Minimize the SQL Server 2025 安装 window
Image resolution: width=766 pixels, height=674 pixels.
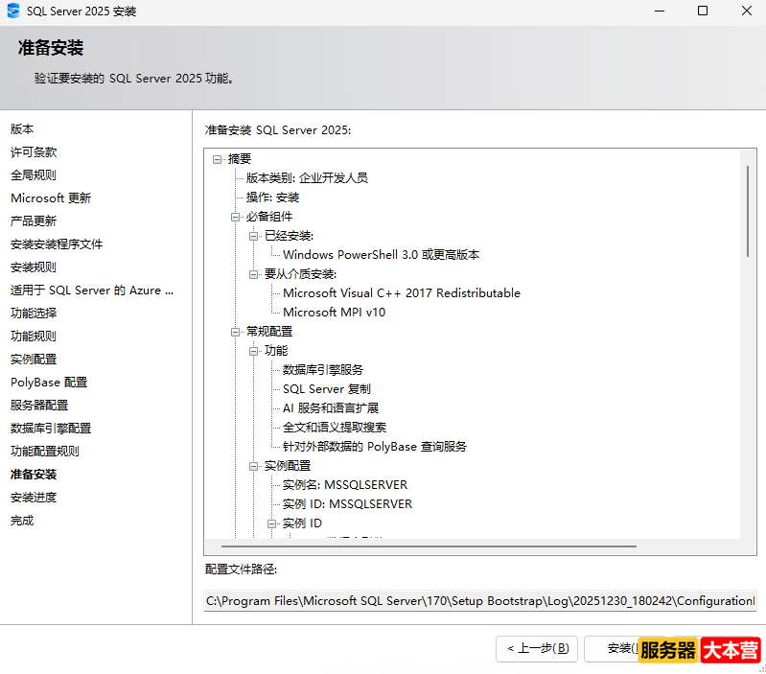coord(660,11)
